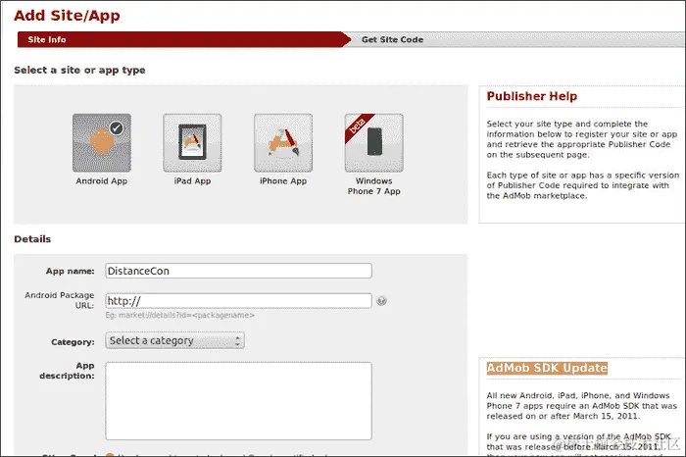Click the iPad App label text
The height and width of the screenshot is (457, 686).
click(x=192, y=181)
